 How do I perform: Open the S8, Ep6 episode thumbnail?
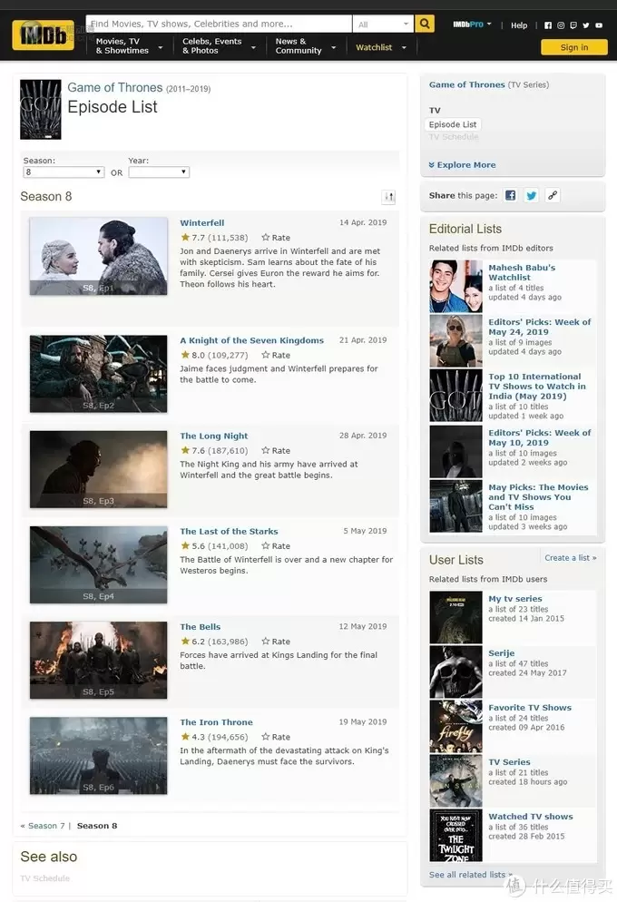click(x=98, y=756)
